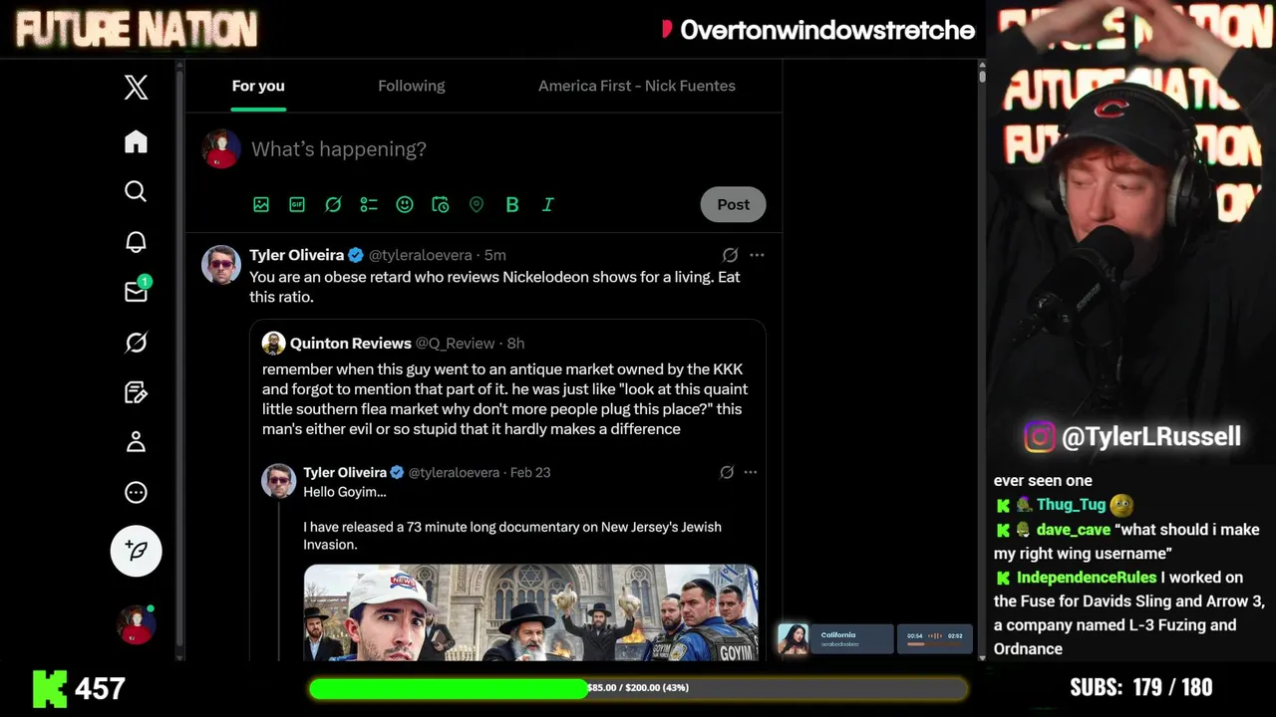Add a GIF with the GIF icon
This screenshot has height=717, width=1276.
pos(297,204)
